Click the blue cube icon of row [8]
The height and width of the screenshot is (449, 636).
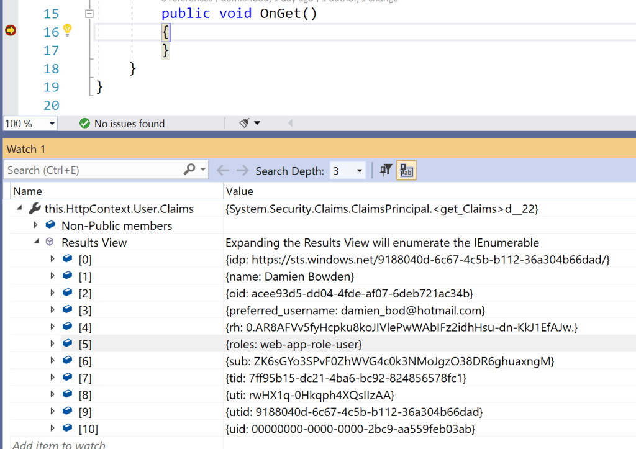pos(67,394)
